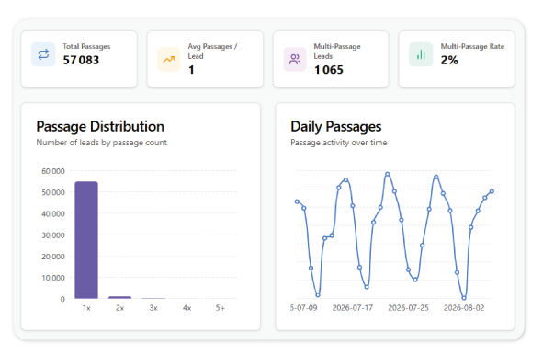Click the last data point of the Daily Passages line
This screenshot has height=356, width=543.
(492, 191)
